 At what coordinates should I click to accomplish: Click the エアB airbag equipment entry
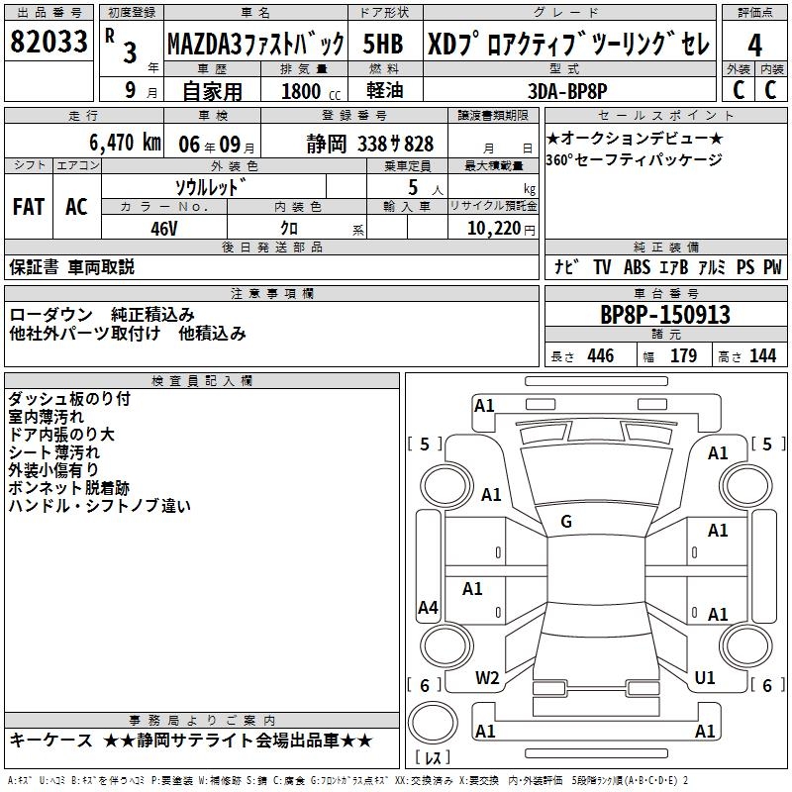tap(674, 267)
